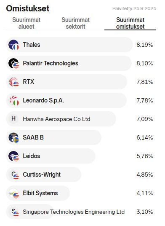Click the Thales logo with French flag

coord(13,45)
